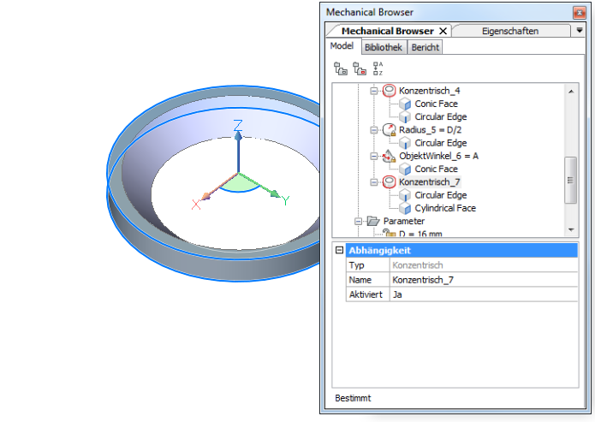Click the A-Z sort icon in browser toolbar
The image size is (595, 422).
coord(378,68)
